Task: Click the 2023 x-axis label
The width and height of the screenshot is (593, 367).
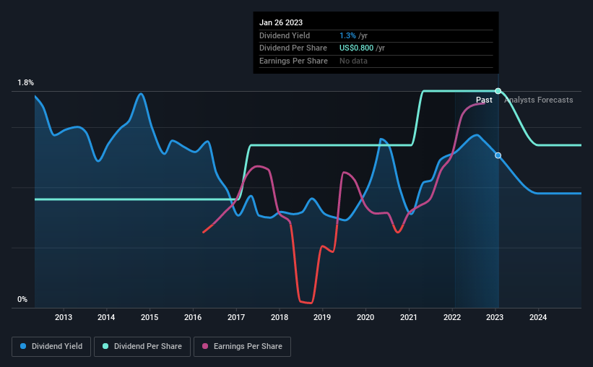Action: (495, 317)
